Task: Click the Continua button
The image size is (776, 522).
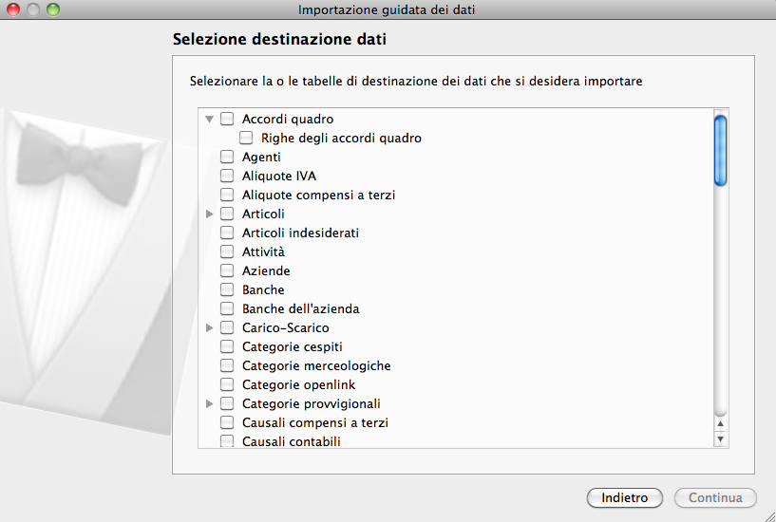Action: click(x=714, y=498)
